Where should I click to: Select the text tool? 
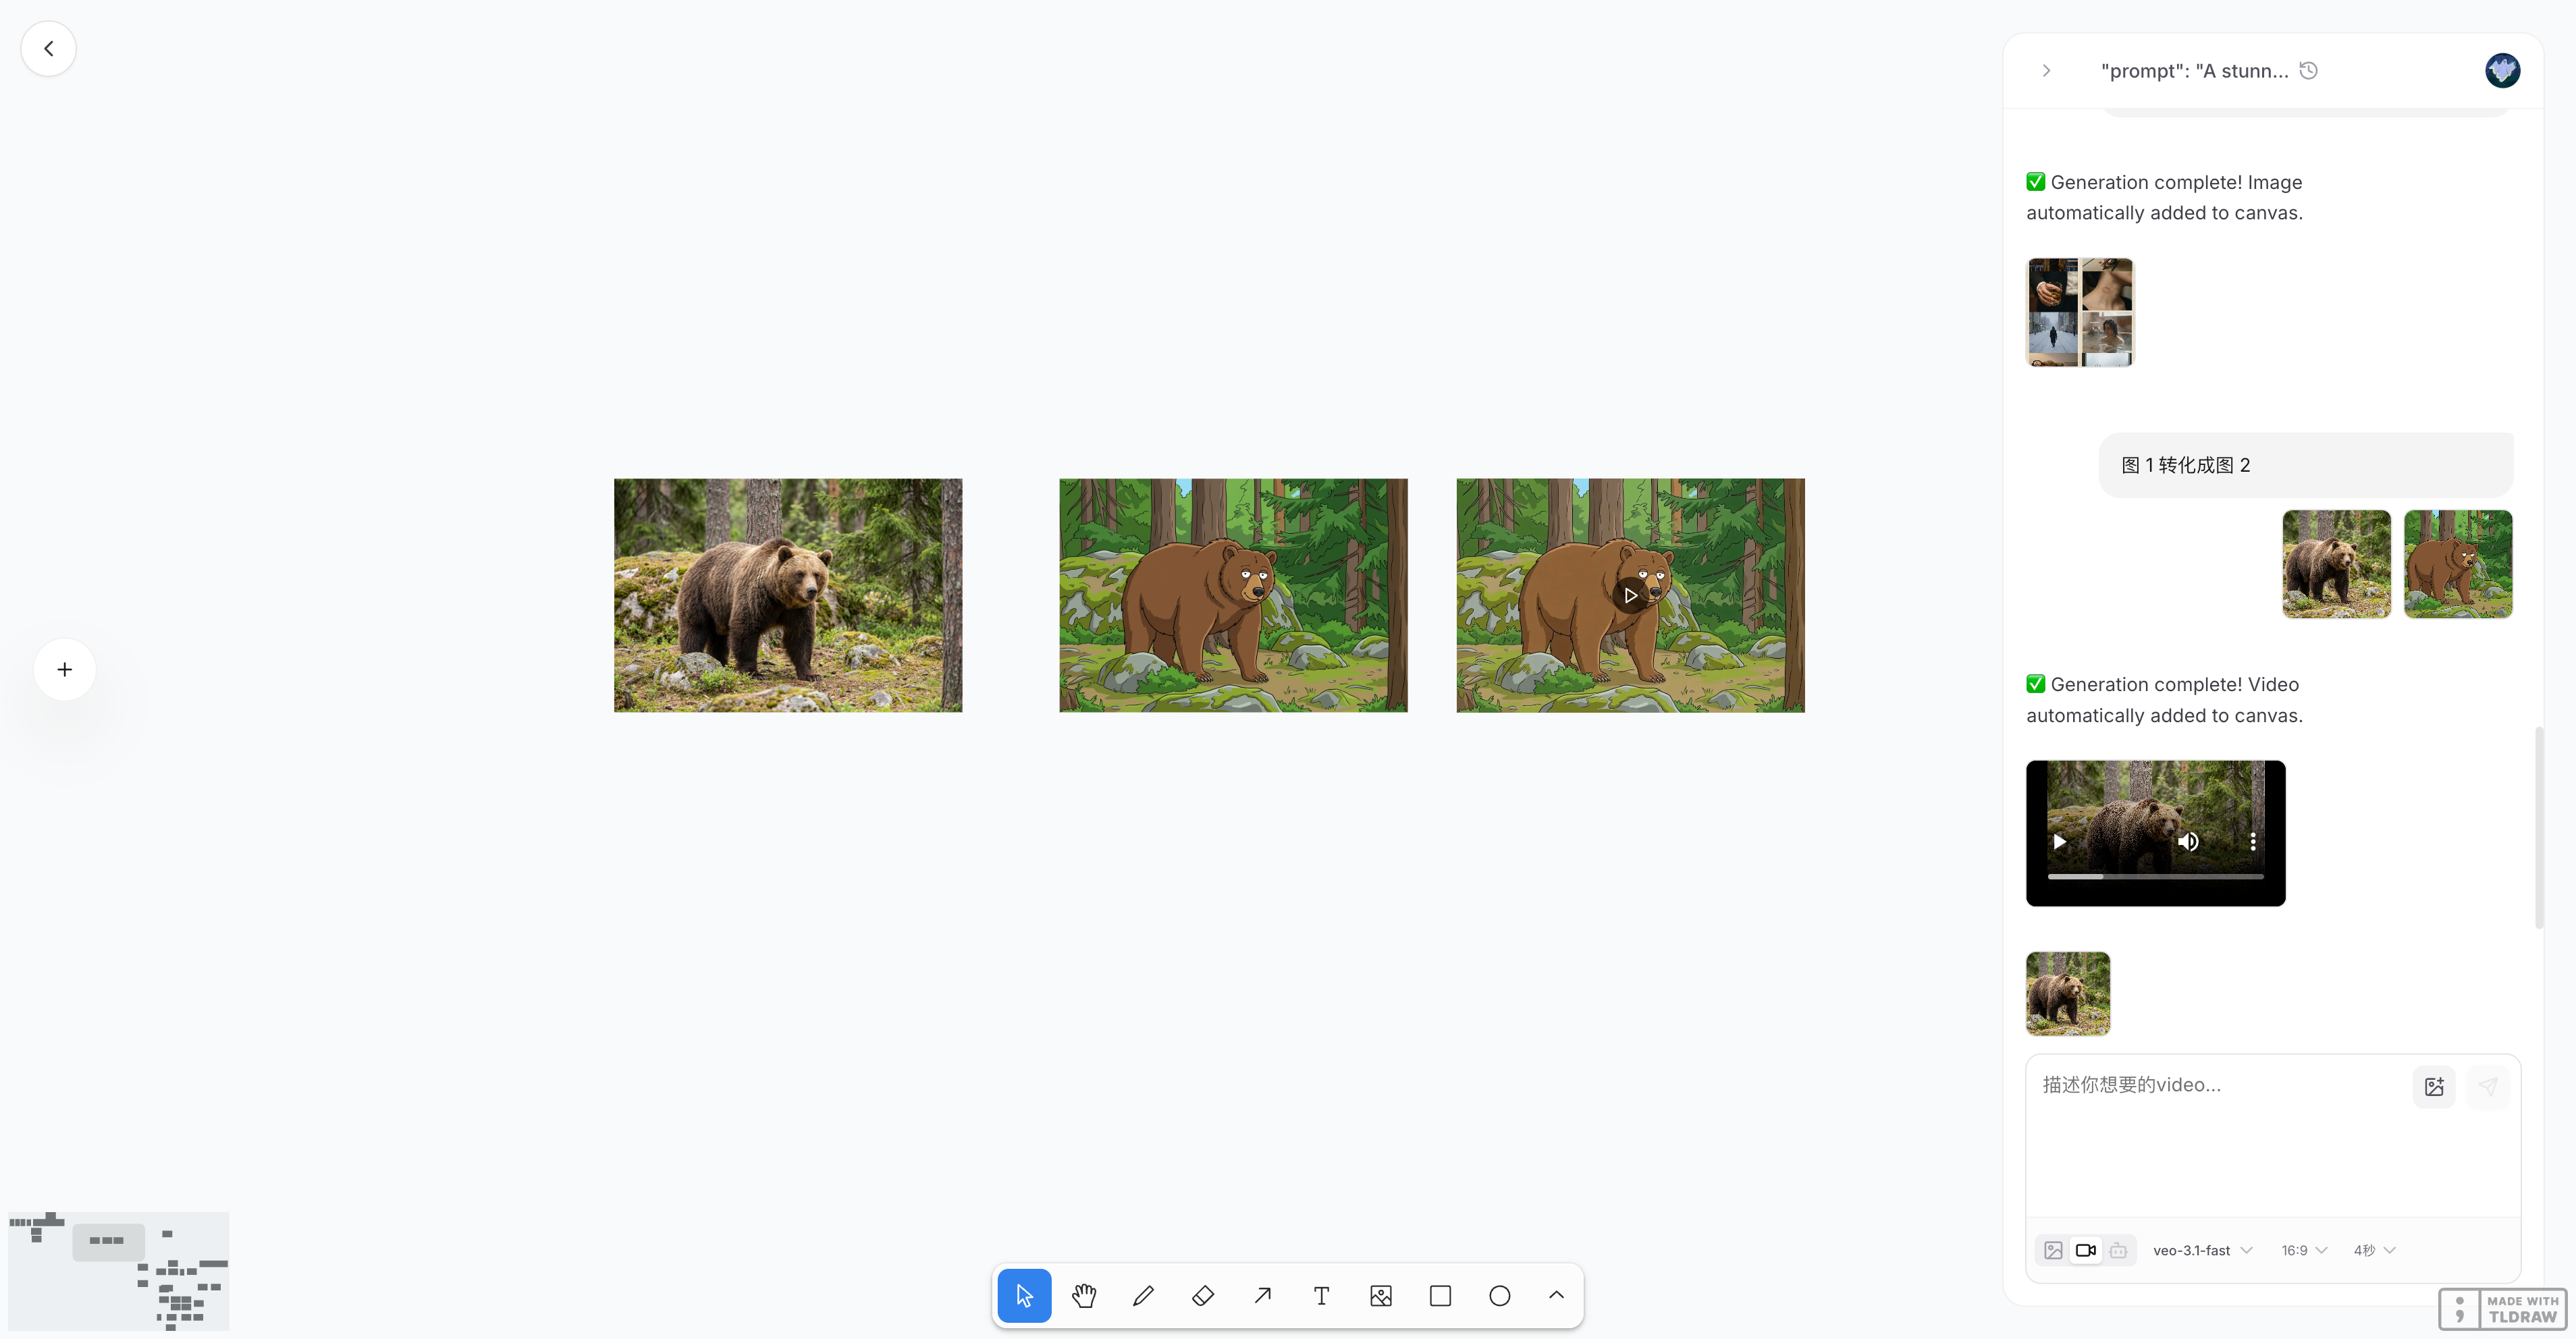click(1321, 1296)
